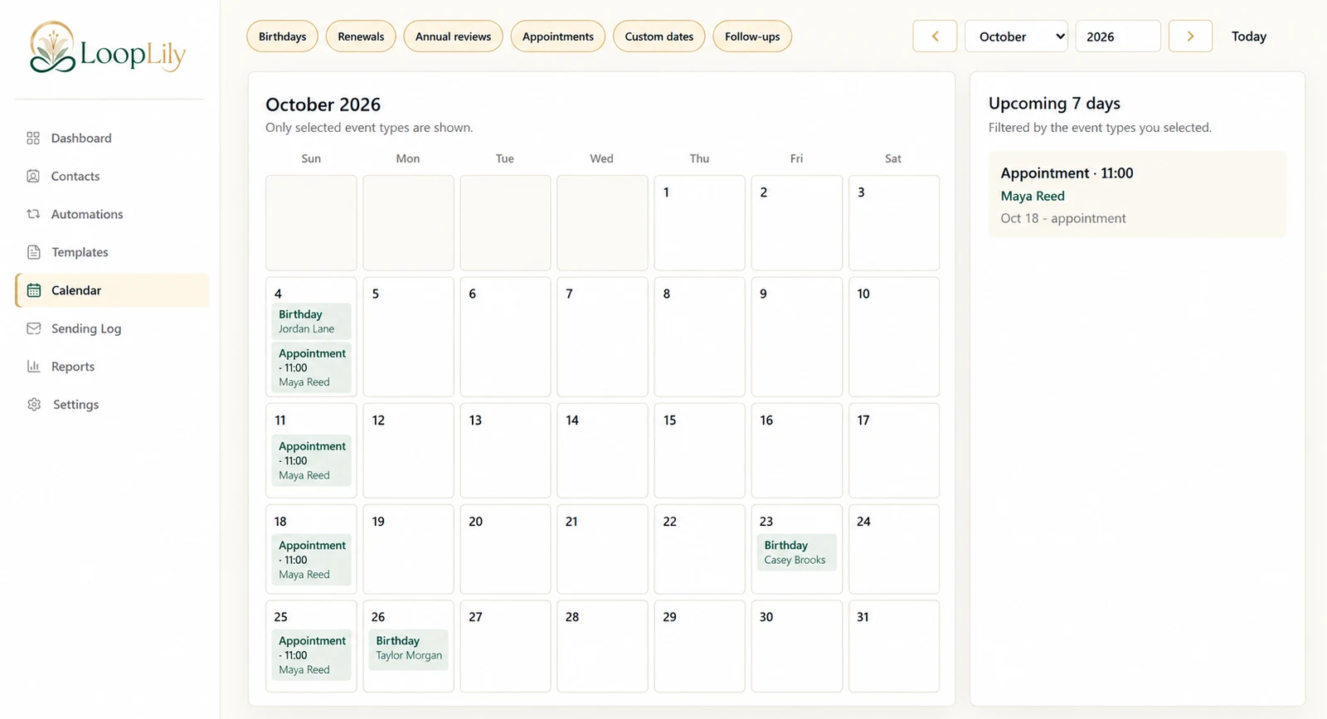Screen dimensions: 1327x719
Task: Go to previous month with left chevron
Action: click(x=935, y=36)
